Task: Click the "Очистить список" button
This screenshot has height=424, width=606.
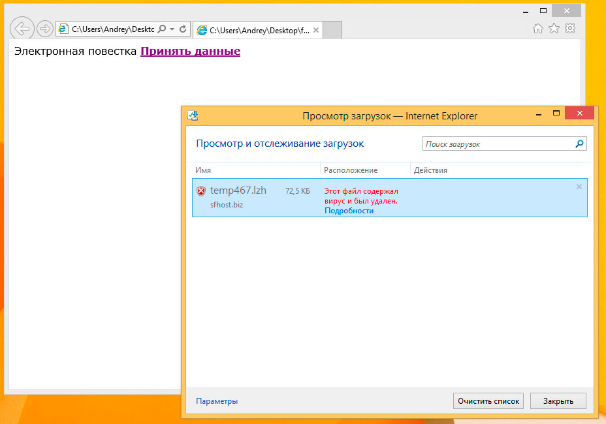Action: pos(488,401)
